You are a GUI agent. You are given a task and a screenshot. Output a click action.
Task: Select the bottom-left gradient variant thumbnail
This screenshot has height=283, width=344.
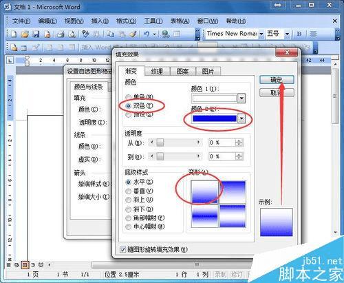pos(204,216)
